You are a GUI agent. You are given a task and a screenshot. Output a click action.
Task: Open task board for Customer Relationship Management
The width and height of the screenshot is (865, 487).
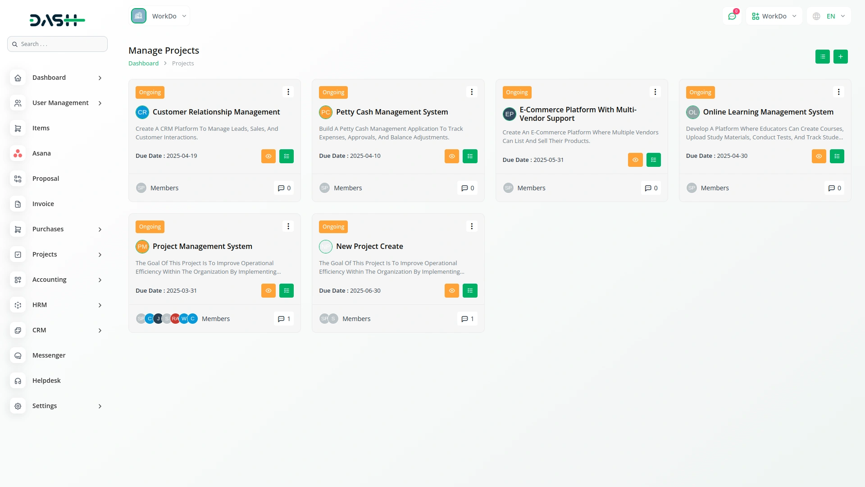[287, 156]
